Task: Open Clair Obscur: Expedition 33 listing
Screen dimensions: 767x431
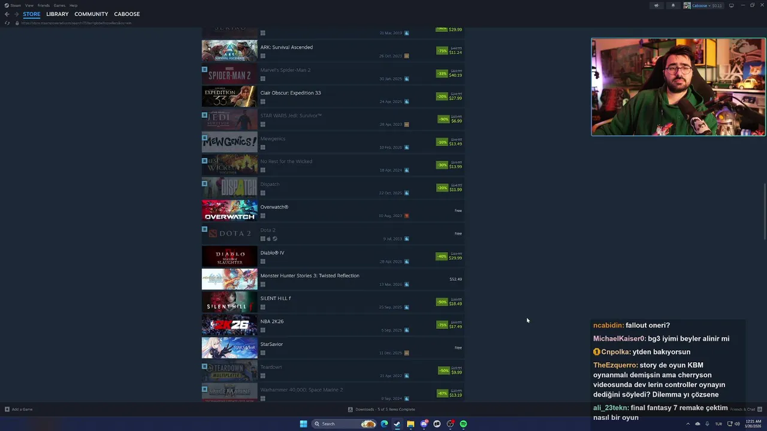Action: pos(333,97)
